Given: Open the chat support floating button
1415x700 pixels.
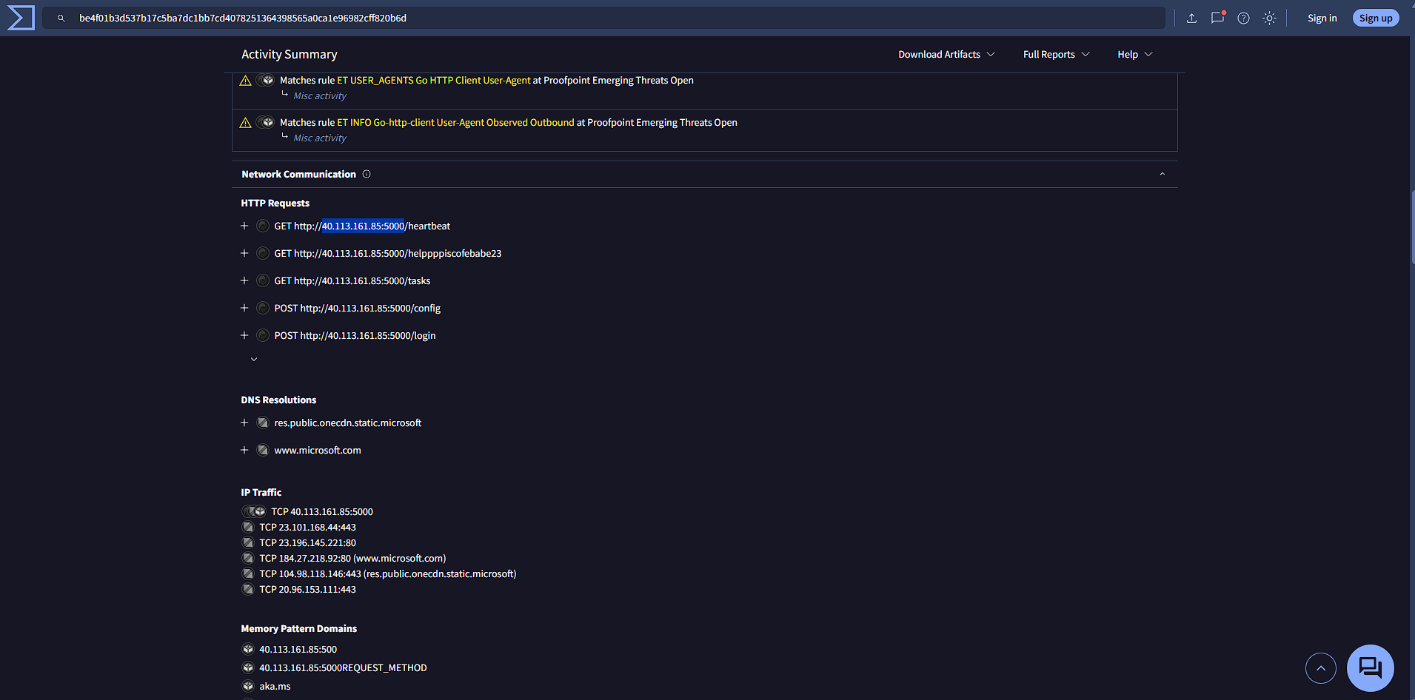Looking at the screenshot, I should point(1370,667).
